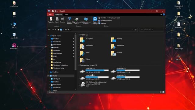Open the recent locations dropdown
This screenshot has height=110, width=195.
(55, 30)
